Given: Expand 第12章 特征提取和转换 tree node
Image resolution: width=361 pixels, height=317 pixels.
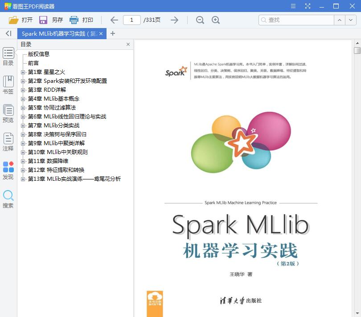Looking at the screenshot, I should (x=23, y=170).
